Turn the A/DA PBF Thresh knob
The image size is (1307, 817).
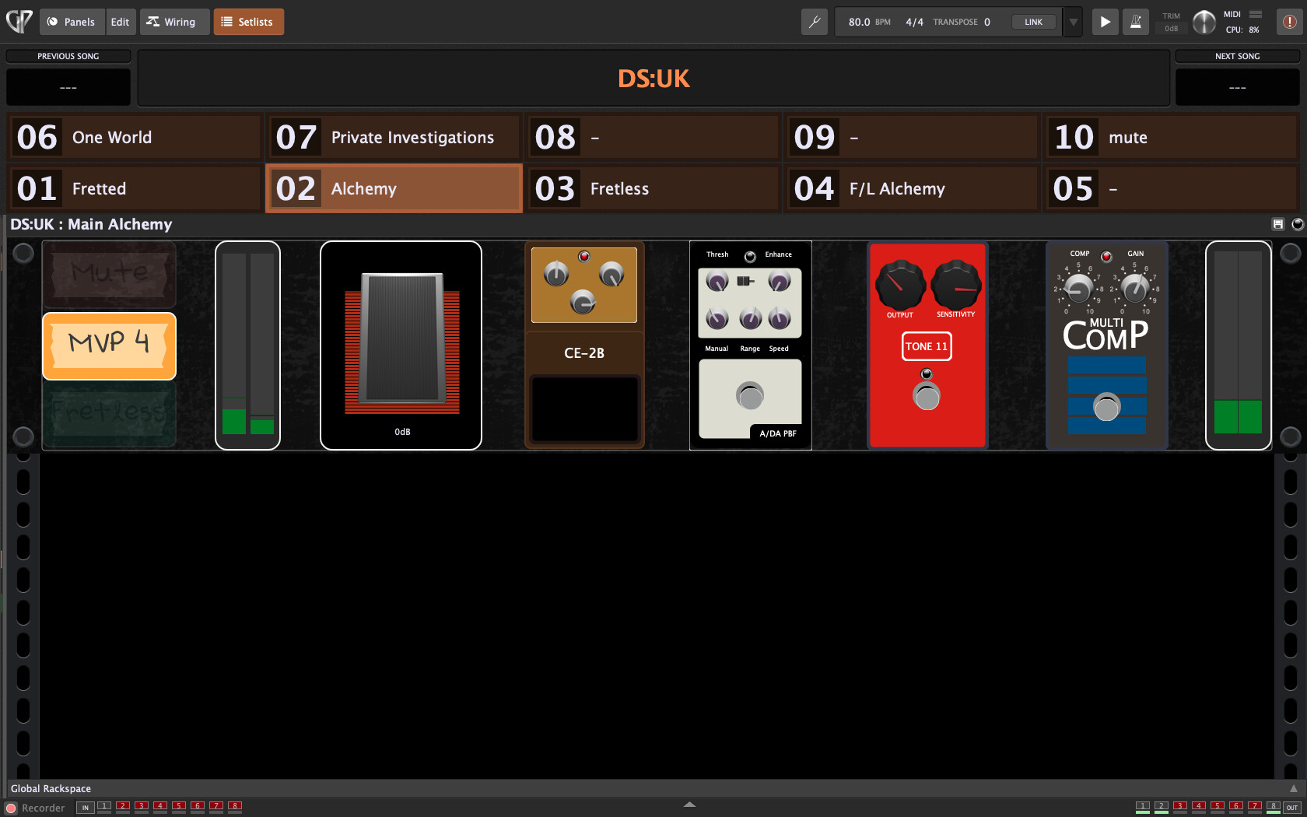point(717,281)
